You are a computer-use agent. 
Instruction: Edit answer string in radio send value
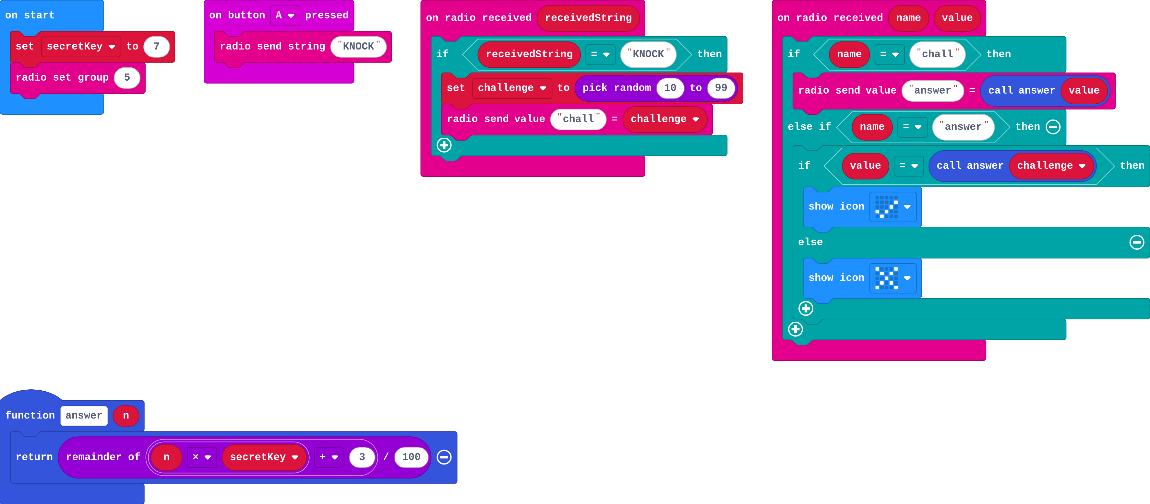[x=933, y=91]
